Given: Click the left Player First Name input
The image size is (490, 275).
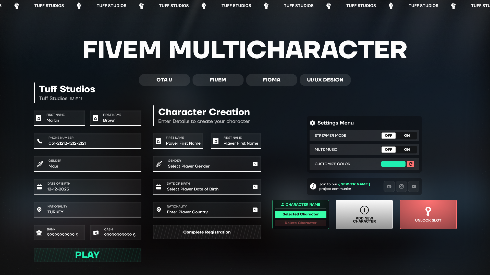Looking at the screenshot, I should (178, 141).
